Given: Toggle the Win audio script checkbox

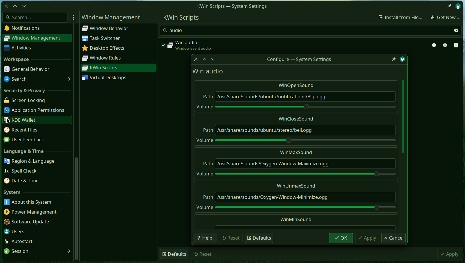Looking at the screenshot, I should coord(163,45).
